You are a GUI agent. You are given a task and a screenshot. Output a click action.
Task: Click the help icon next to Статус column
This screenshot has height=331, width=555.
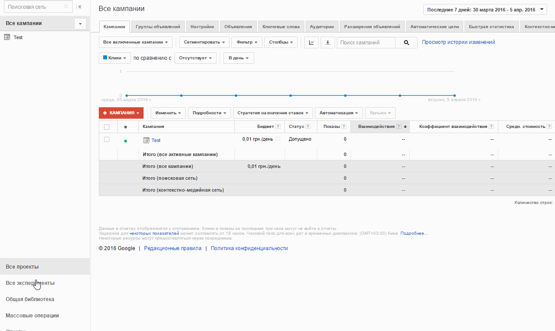(x=308, y=127)
